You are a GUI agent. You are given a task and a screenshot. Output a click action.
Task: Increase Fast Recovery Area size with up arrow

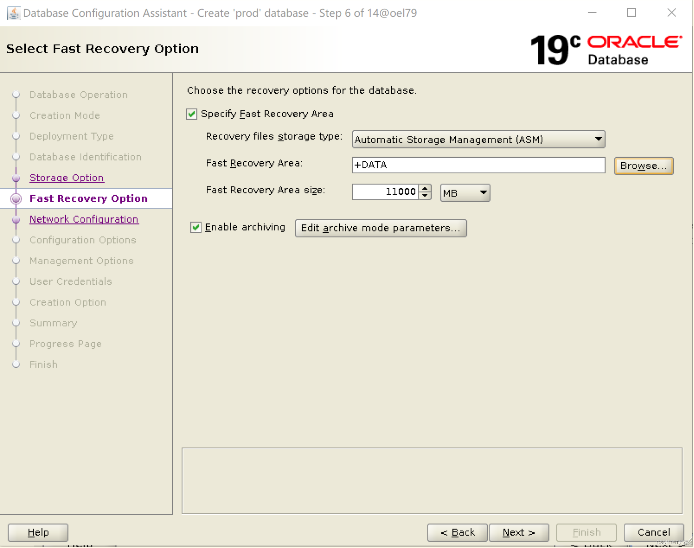pos(425,188)
